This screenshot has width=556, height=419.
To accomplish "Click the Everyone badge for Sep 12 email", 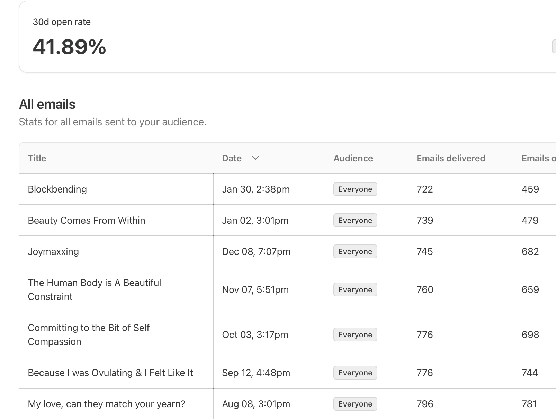I will pyautogui.click(x=355, y=373).
